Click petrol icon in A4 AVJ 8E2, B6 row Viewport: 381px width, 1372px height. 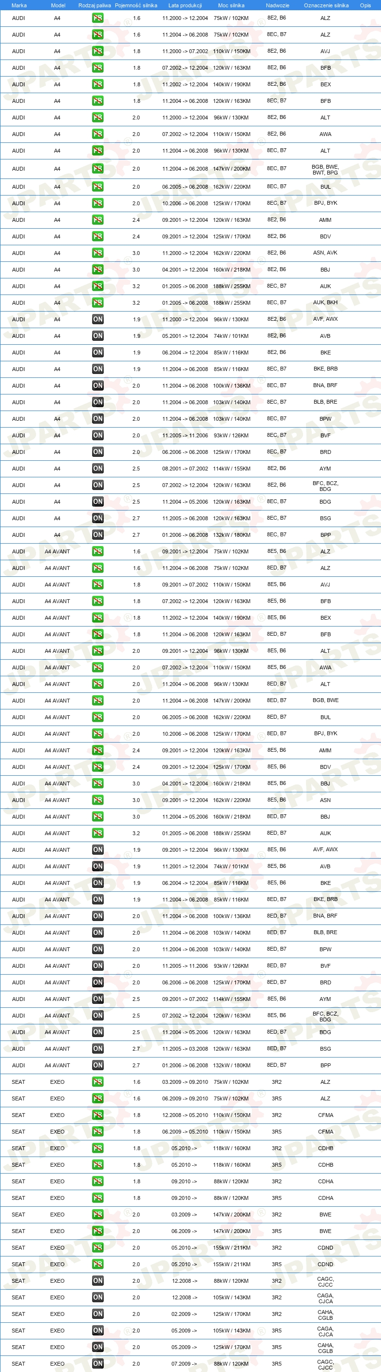(x=97, y=51)
